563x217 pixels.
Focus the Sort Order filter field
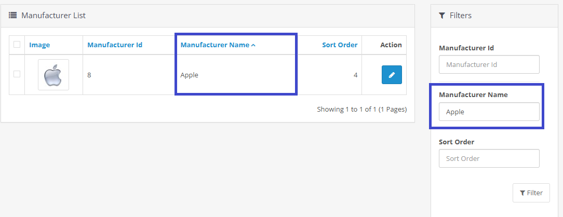pos(489,158)
